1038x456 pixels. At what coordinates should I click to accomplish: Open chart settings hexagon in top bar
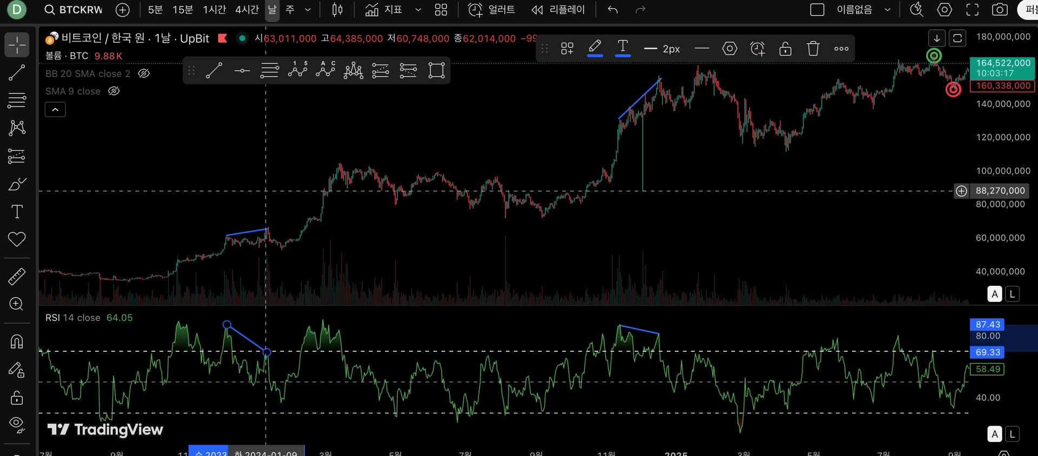point(944,10)
